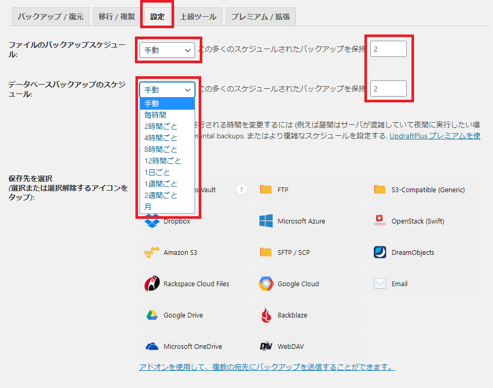Select the FTP folder icon
Screen dimensions: 493x388
pyautogui.click(x=266, y=190)
